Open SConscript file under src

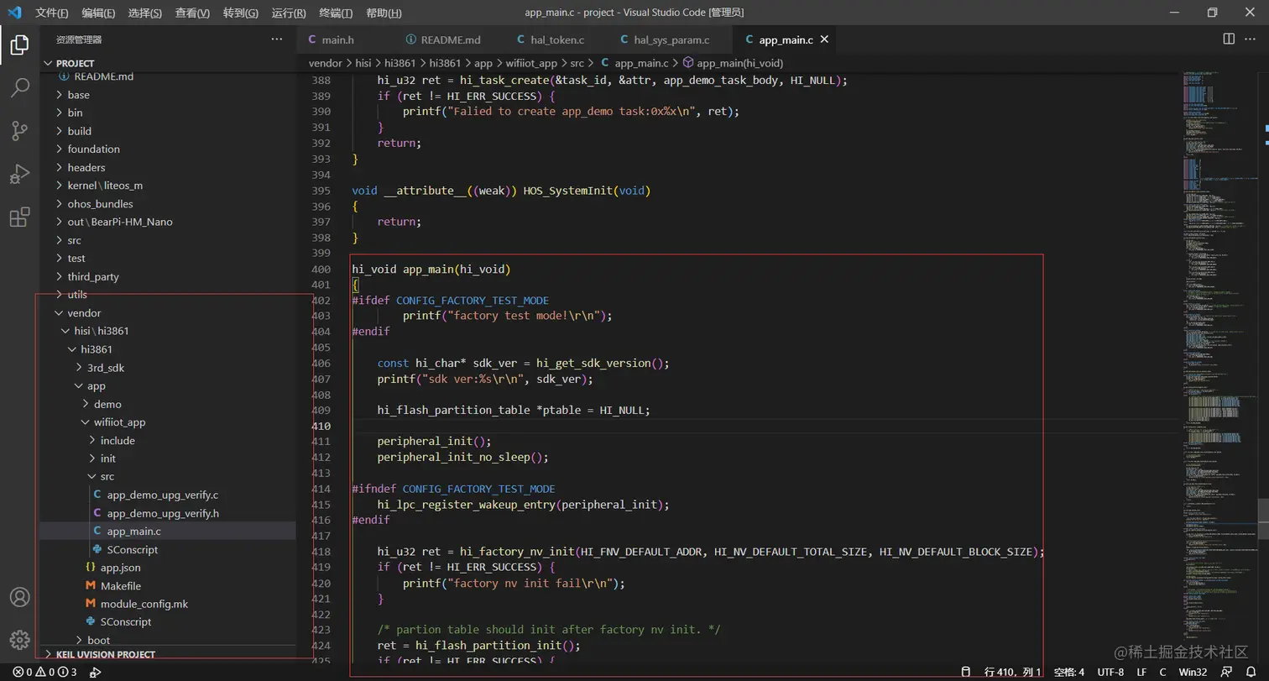point(168,549)
